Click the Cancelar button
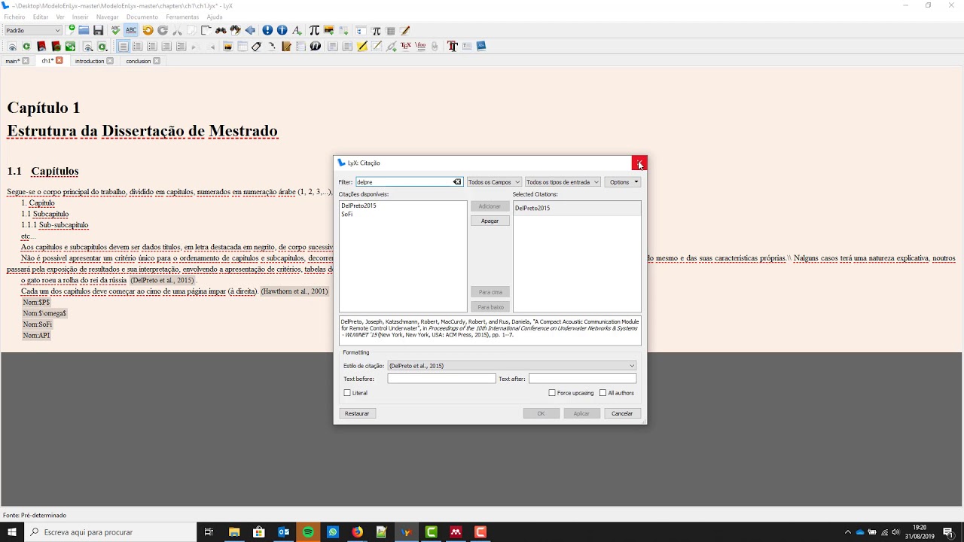This screenshot has height=542, width=964. (x=622, y=413)
